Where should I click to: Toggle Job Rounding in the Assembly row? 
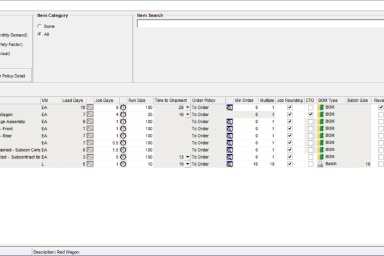click(290, 122)
